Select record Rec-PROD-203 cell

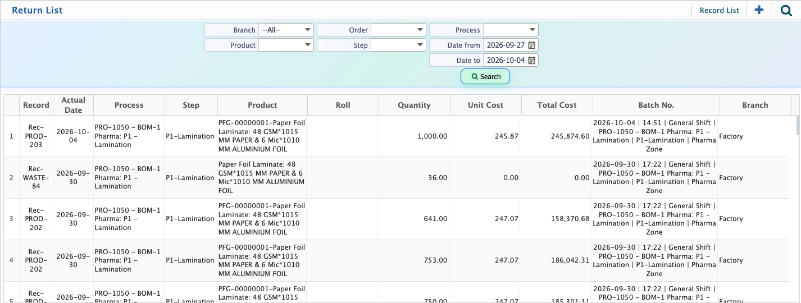pos(36,136)
